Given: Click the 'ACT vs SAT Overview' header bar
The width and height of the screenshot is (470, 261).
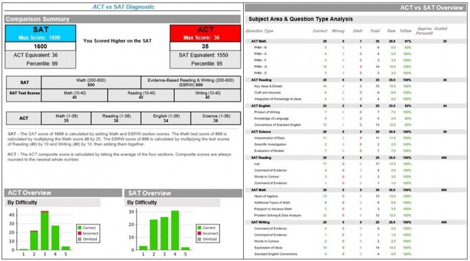Looking at the screenshot, I should 355,8.
